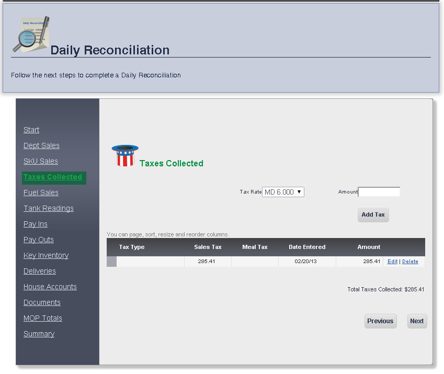Open the MOP Totals step

click(43, 318)
